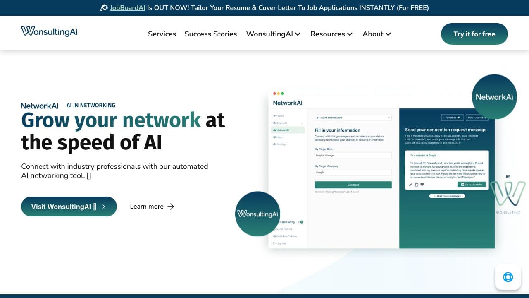Click the Go to LinkedIn button
Screen dimensions: 529x298
[471, 185]
